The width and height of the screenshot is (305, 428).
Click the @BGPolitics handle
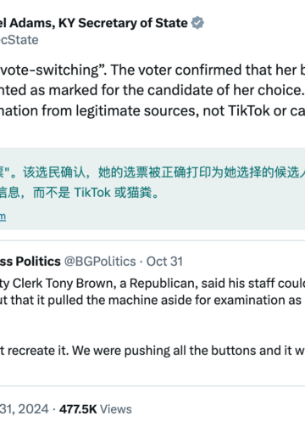coord(100,262)
